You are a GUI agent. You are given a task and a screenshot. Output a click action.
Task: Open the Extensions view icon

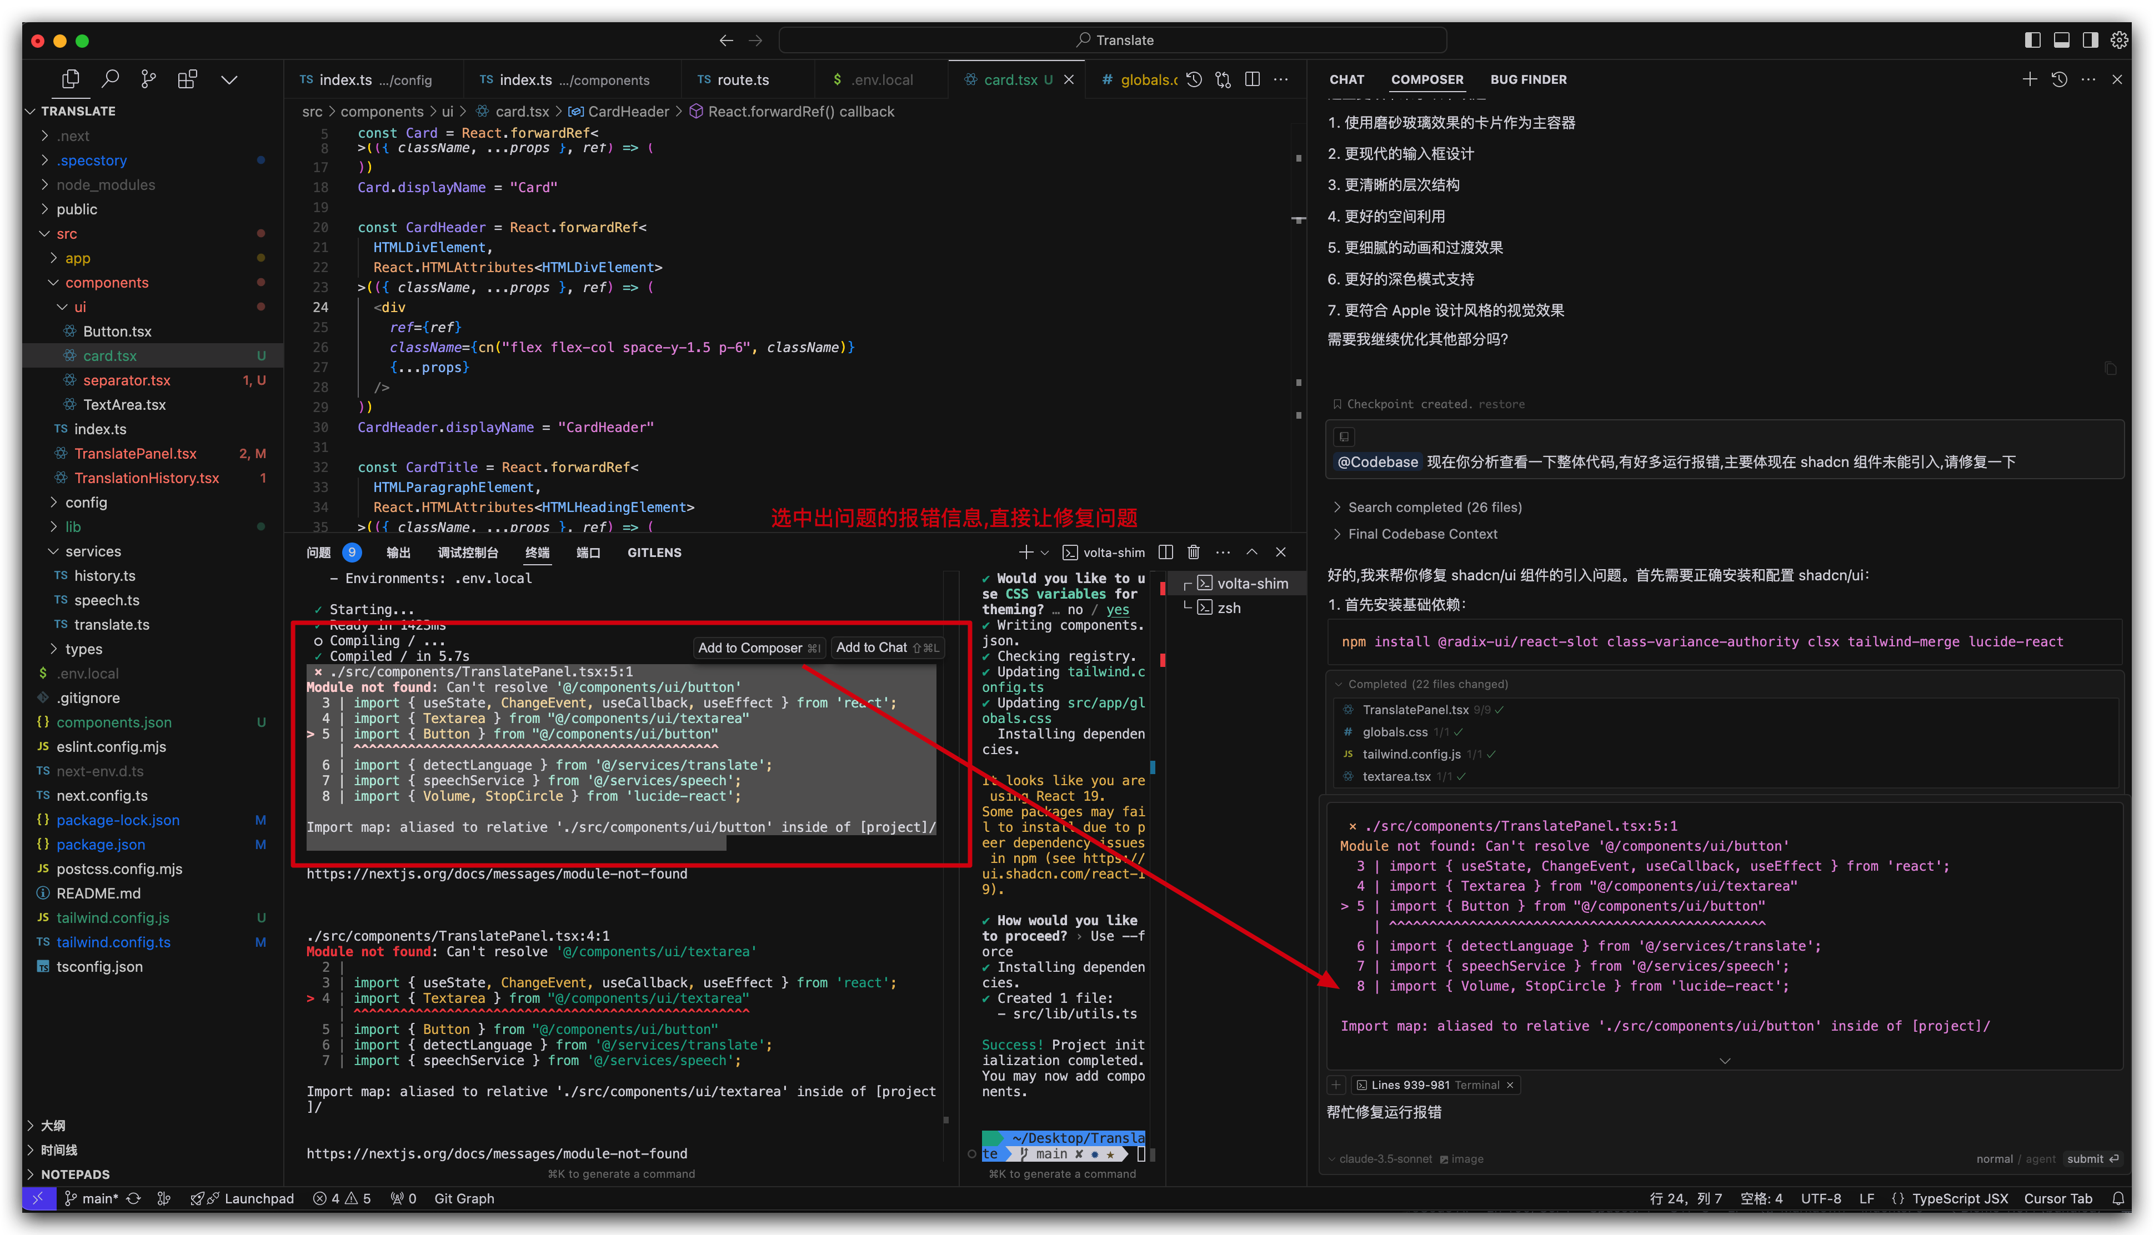188,79
